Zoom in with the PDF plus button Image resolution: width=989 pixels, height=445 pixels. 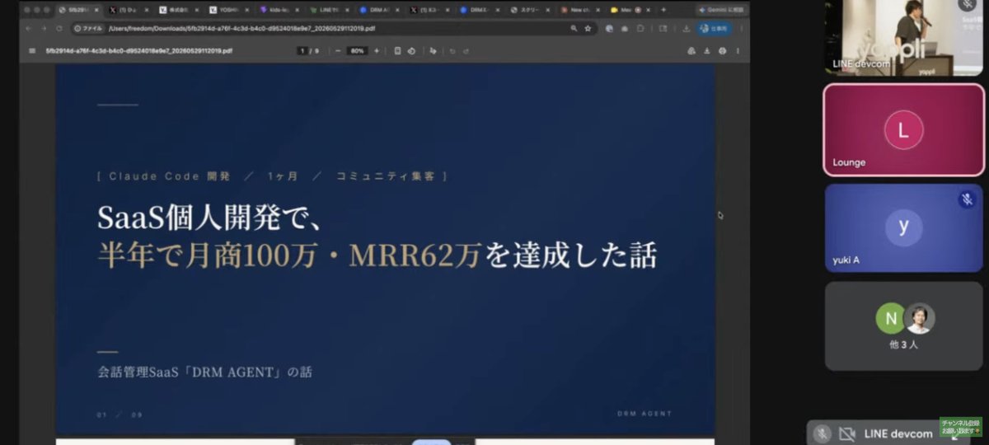[x=377, y=50]
